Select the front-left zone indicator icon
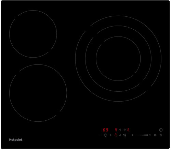Viewport: 171px width, 150px height. (x=120, y=135)
